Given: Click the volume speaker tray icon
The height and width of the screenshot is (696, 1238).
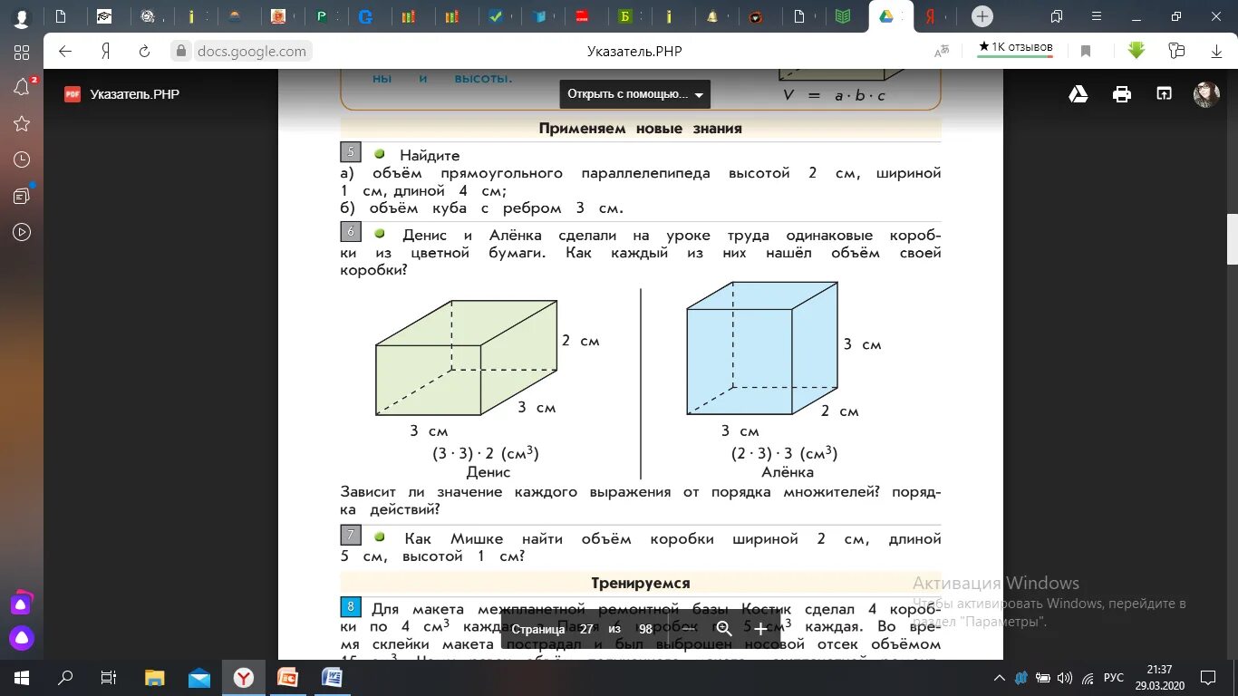Looking at the screenshot, I should (x=1064, y=678).
